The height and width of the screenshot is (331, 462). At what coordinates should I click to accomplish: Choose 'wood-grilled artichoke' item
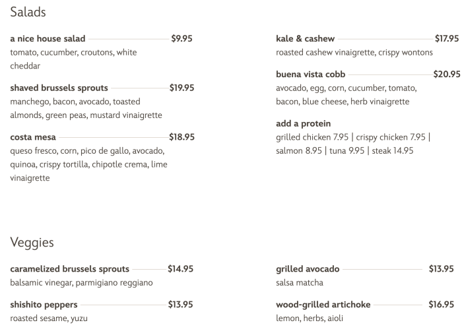323,305
